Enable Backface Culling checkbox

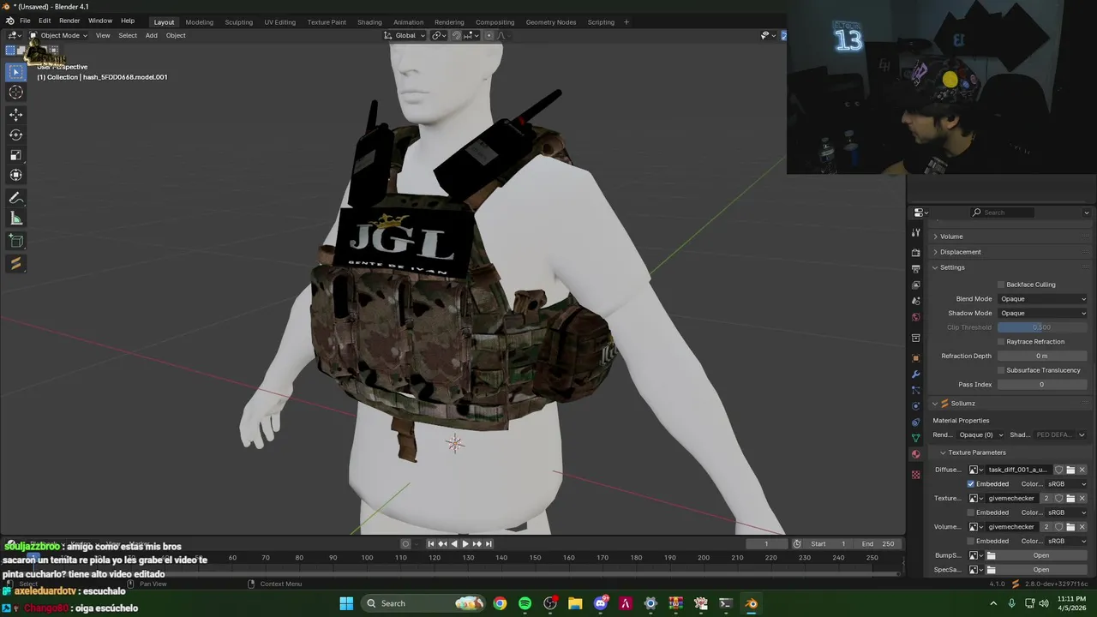point(1001,285)
